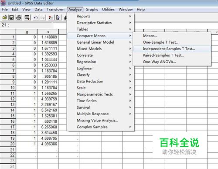Expand the Correlate submenu

pyautogui.click(x=101, y=55)
